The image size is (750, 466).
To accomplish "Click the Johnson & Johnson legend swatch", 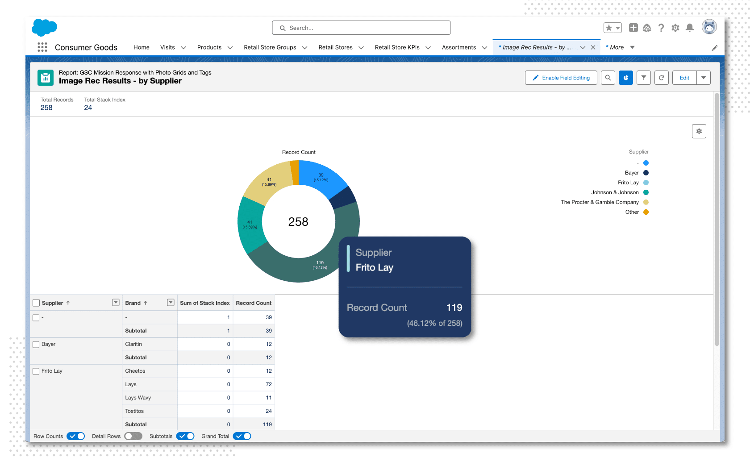I will click(646, 192).
